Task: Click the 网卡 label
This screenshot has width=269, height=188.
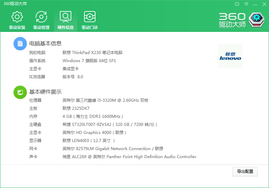Action: pos(33,149)
